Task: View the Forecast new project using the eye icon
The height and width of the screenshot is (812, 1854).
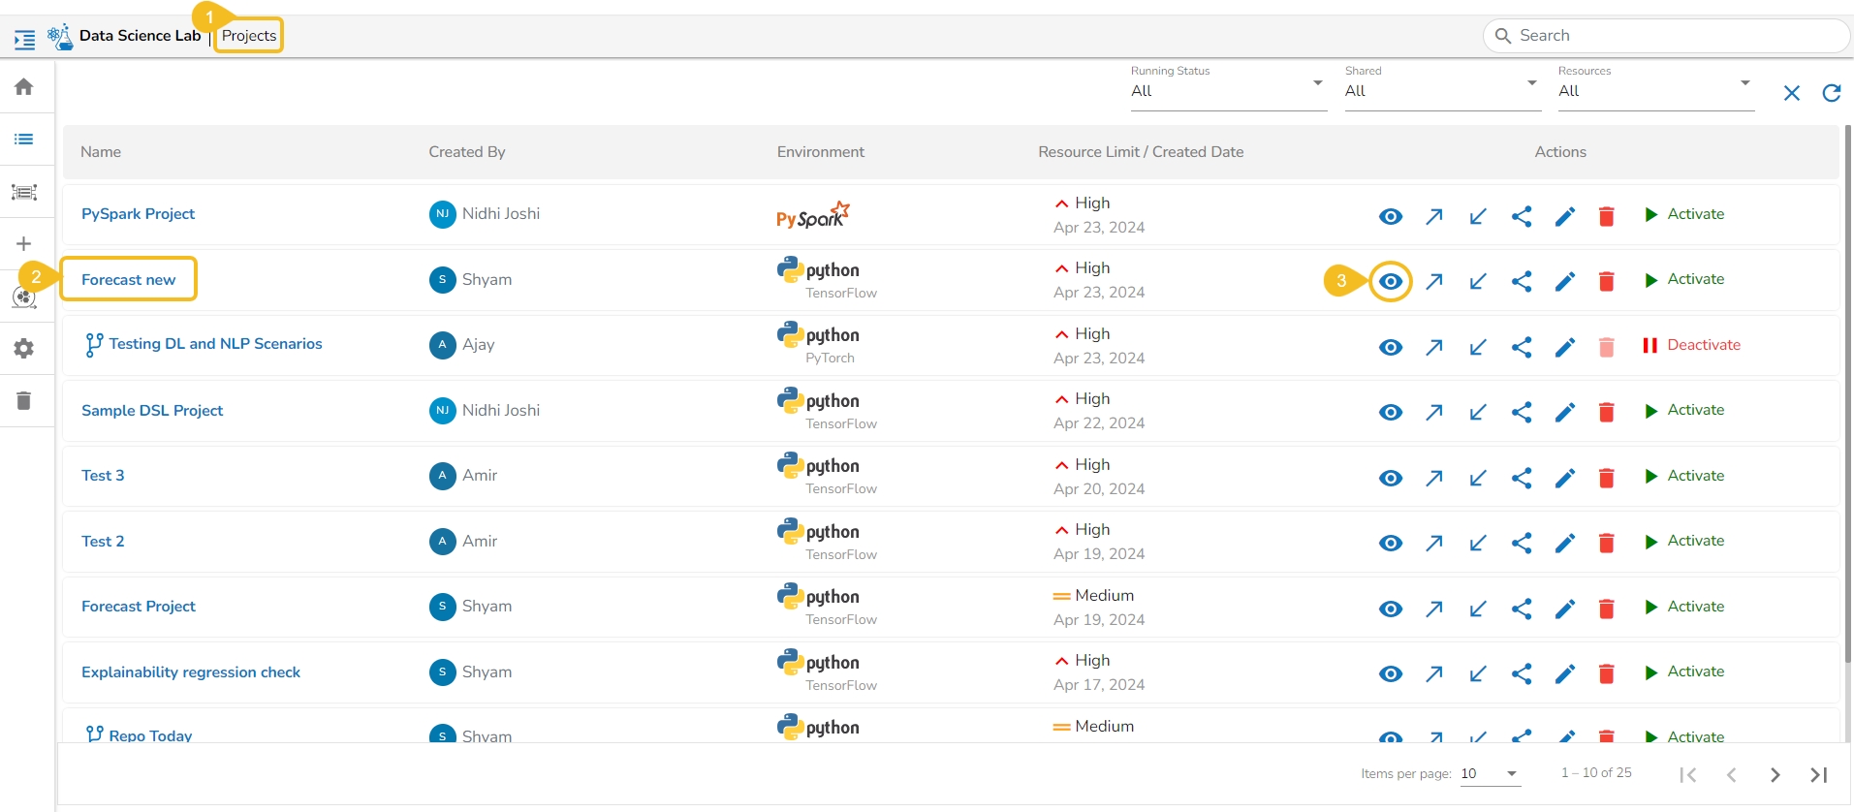Action: click(1391, 282)
